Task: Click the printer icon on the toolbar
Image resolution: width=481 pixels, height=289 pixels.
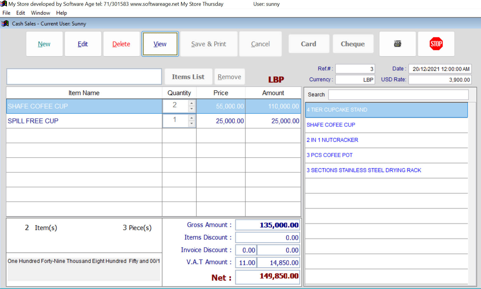Action: pyautogui.click(x=398, y=44)
